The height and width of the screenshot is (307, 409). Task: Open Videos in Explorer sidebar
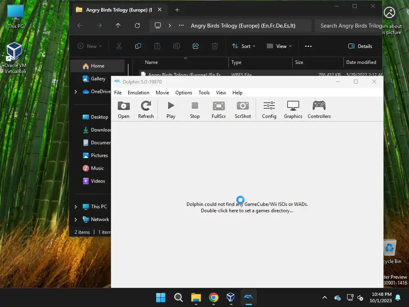(x=94, y=181)
